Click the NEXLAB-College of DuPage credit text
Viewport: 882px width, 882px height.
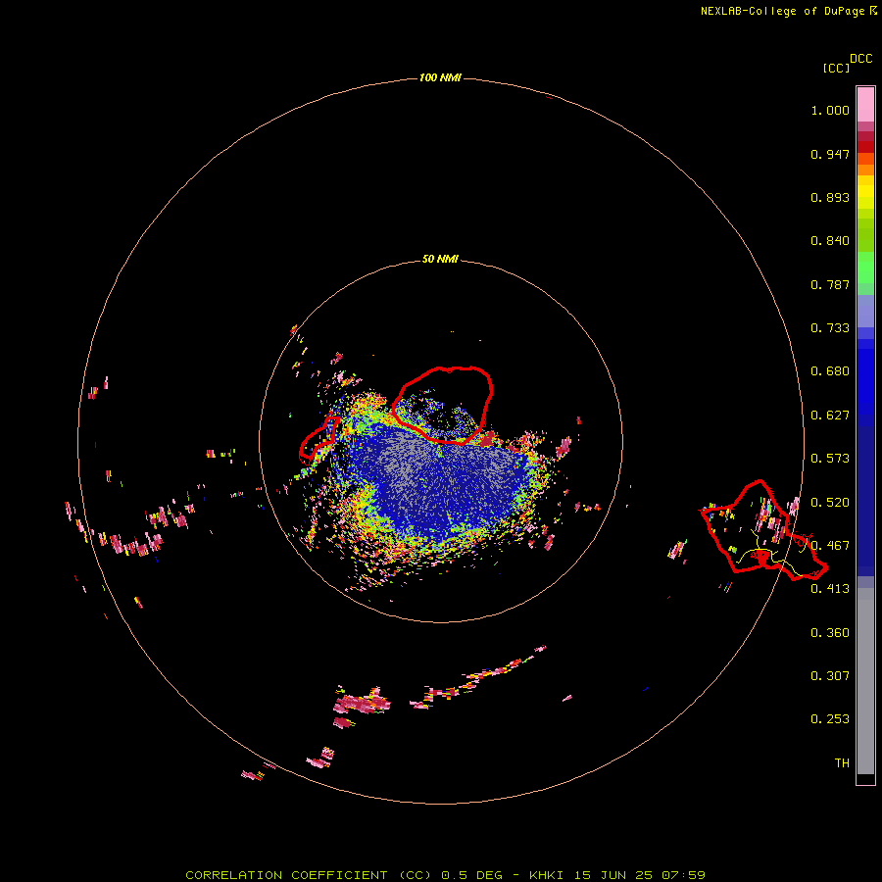(782, 11)
